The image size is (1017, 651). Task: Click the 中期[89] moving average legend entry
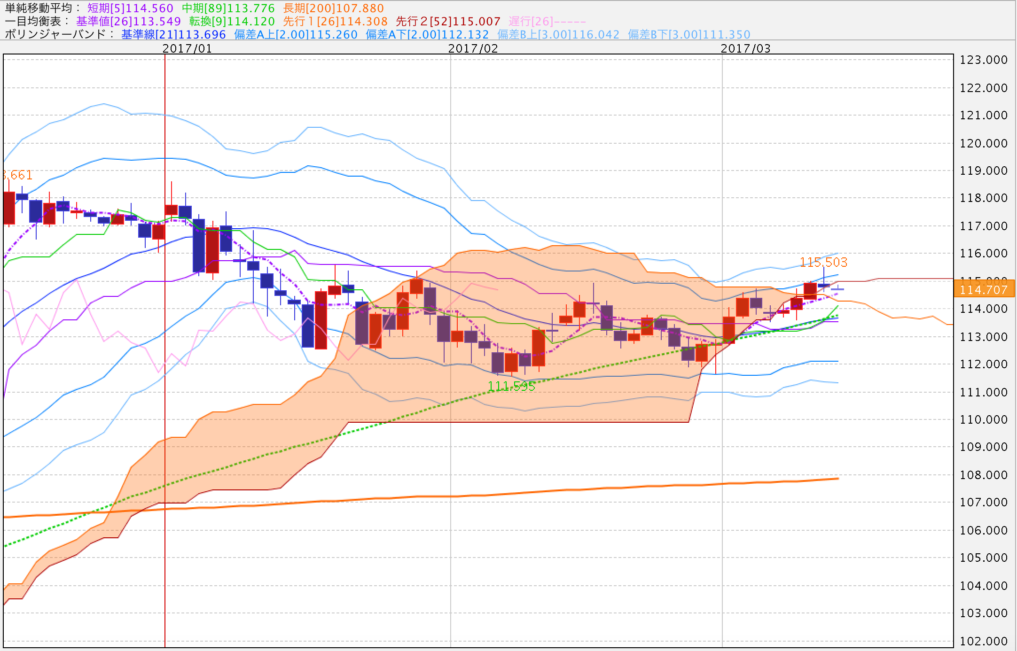coord(228,8)
